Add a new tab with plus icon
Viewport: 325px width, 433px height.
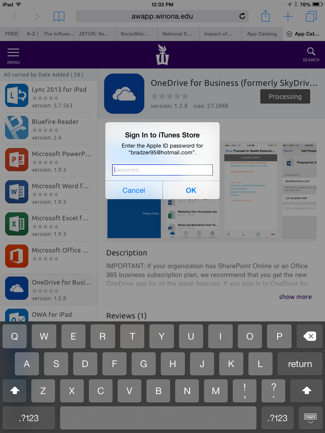(288, 16)
